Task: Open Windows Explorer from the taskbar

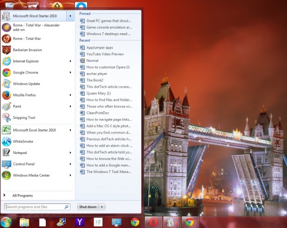Action: coord(25,222)
